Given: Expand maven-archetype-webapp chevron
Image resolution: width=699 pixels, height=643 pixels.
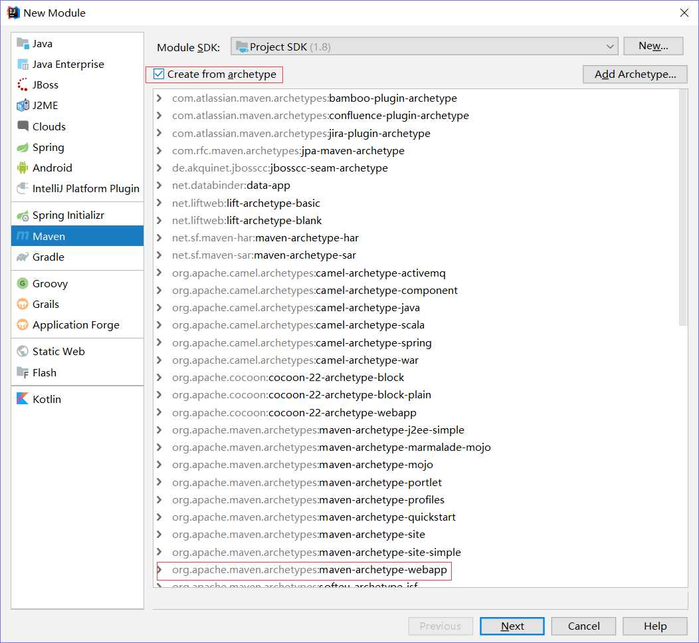Looking at the screenshot, I should click(x=159, y=569).
